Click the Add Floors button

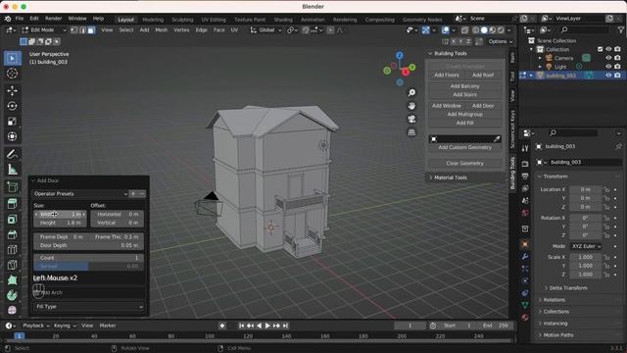pos(447,75)
